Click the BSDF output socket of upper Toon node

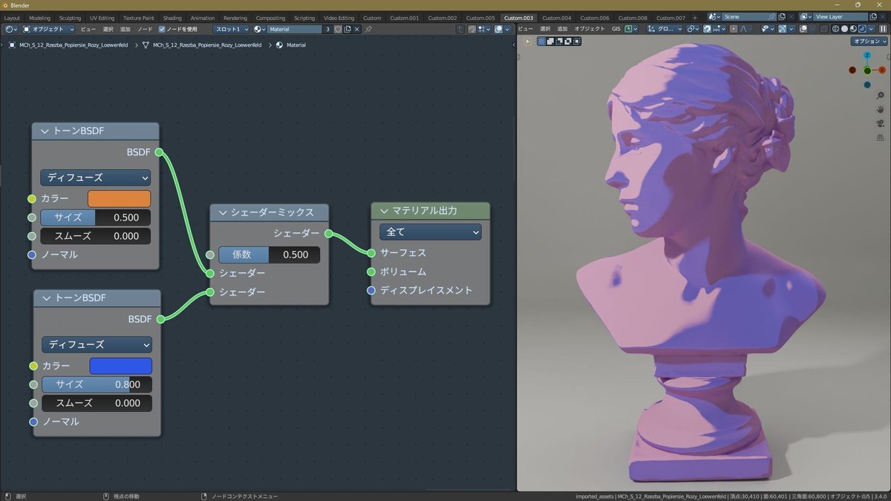click(x=159, y=152)
